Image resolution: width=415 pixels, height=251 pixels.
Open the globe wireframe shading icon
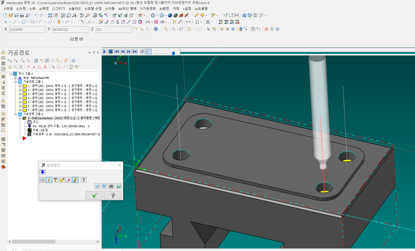153,15
